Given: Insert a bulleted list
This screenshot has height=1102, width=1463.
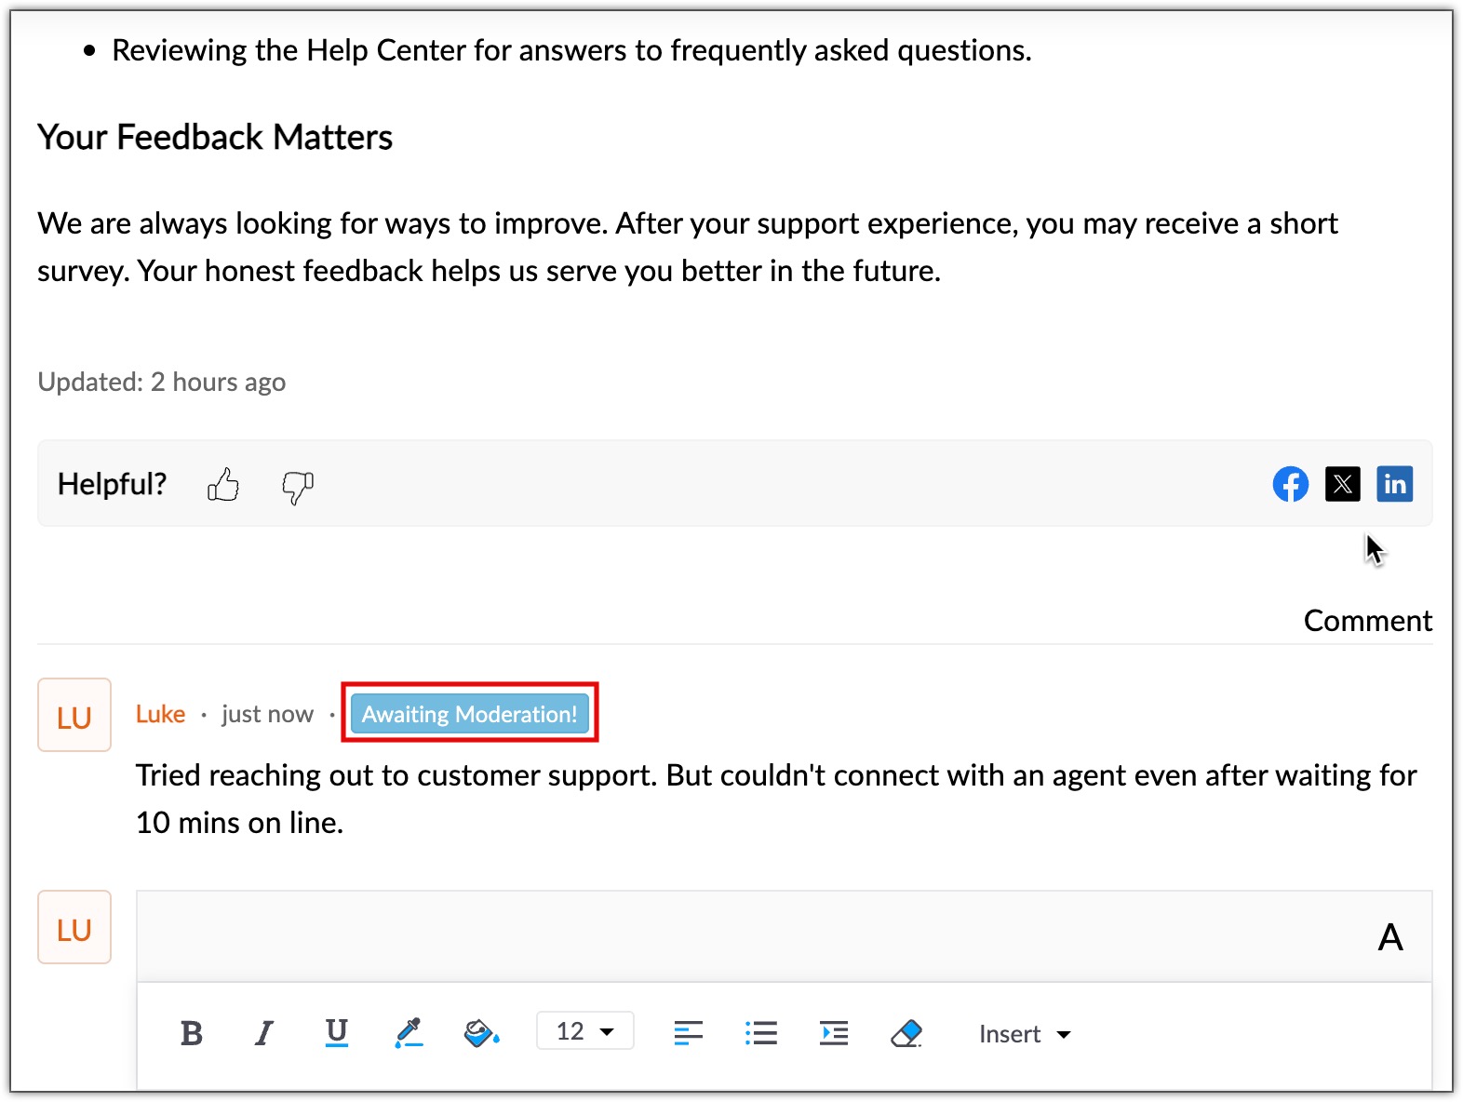Looking at the screenshot, I should (760, 1033).
